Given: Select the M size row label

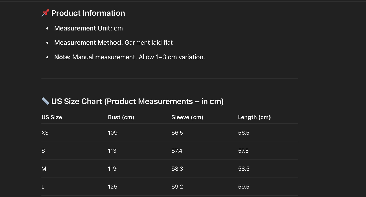Looking at the screenshot, I should [x=44, y=169].
